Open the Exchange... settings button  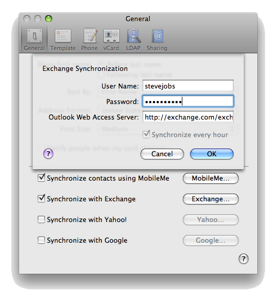(211, 199)
